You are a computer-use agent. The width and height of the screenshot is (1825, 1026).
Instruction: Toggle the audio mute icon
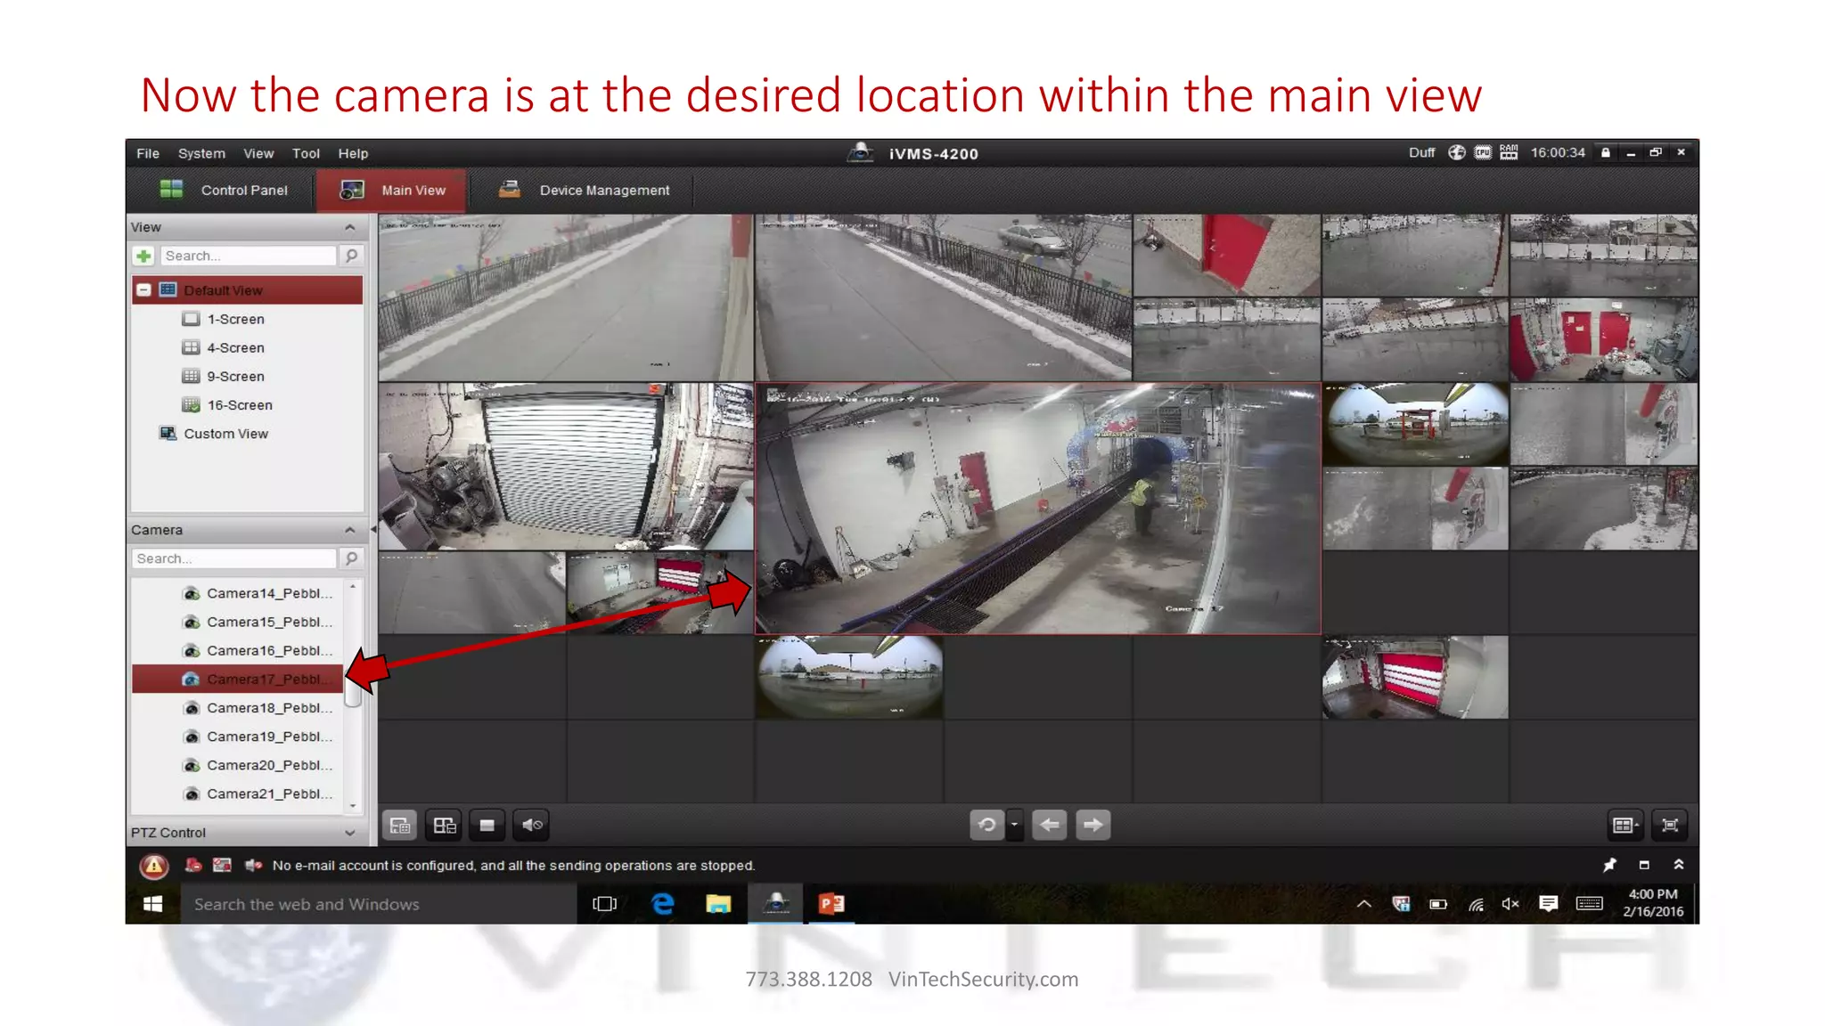531,826
